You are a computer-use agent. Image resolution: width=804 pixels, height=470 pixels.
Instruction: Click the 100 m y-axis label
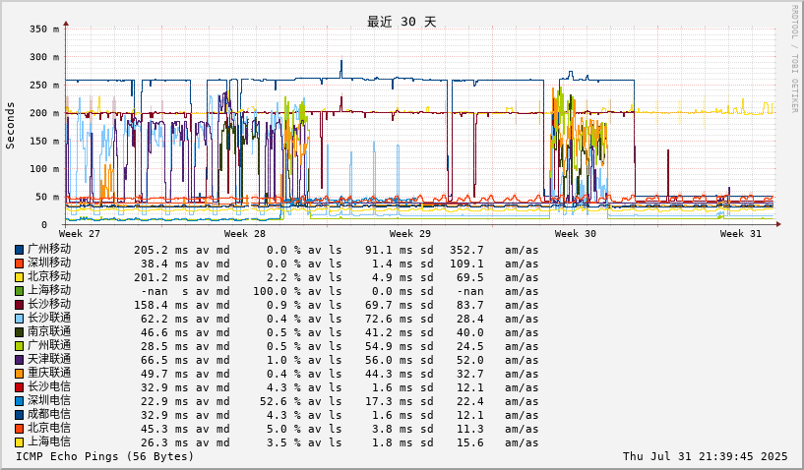pos(44,168)
